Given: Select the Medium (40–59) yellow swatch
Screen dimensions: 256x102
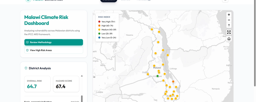Looking at the screenshot, I should click(x=99, y=30).
